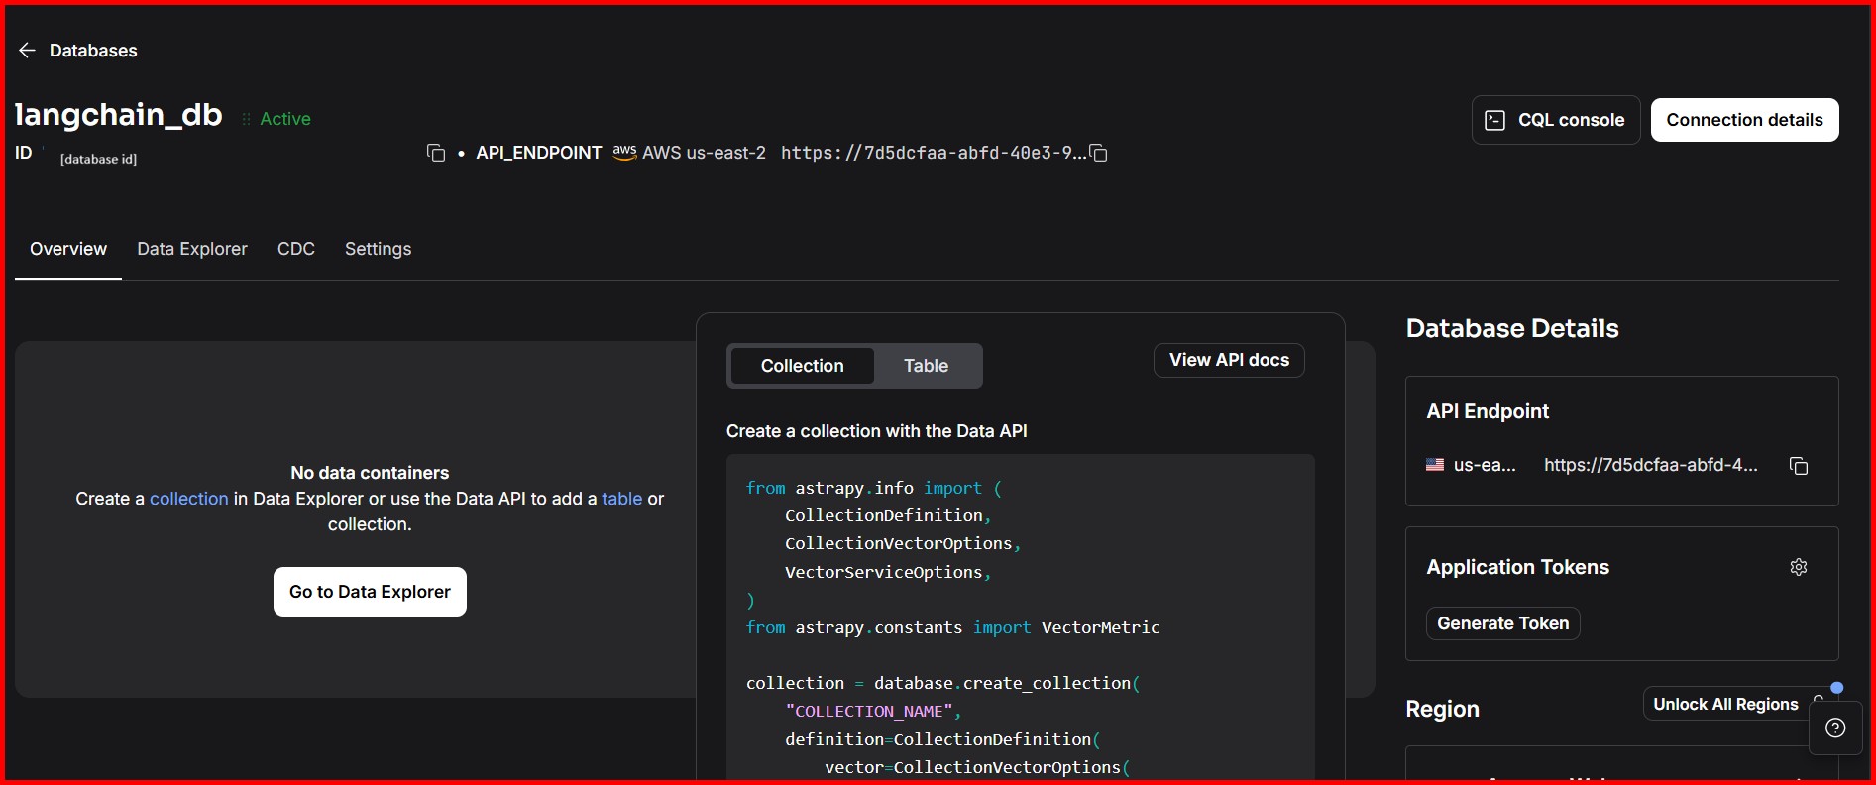The width and height of the screenshot is (1876, 785).
Task: Click the AWS logo icon in the header
Action: pos(624,152)
